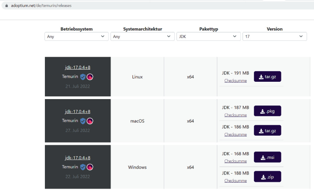Click the blue verified shield icon in Linux row

(83, 77)
